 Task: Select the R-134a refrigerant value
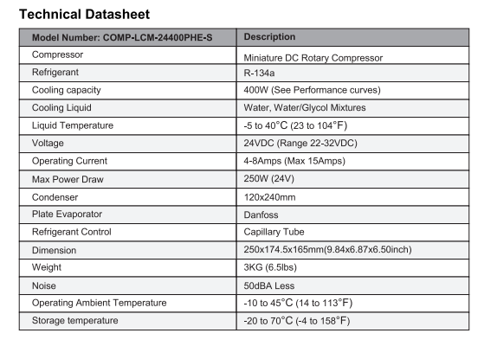point(259,74)
